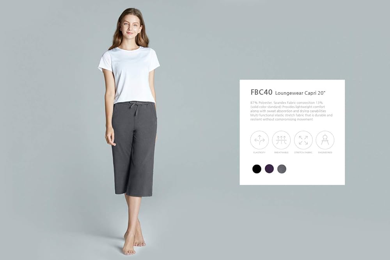Select the Breathable airflow icon
Screen dimensions: 390x260
[x=281, y=140]
